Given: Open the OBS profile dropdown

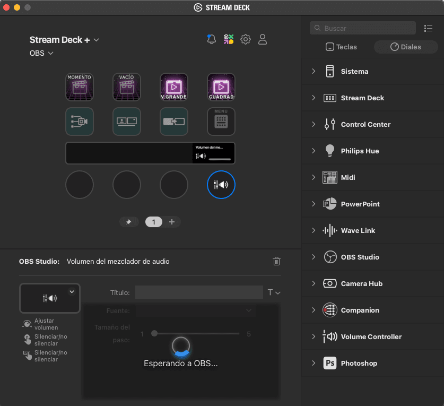Looking at the screenshot, I should point(41,53).
